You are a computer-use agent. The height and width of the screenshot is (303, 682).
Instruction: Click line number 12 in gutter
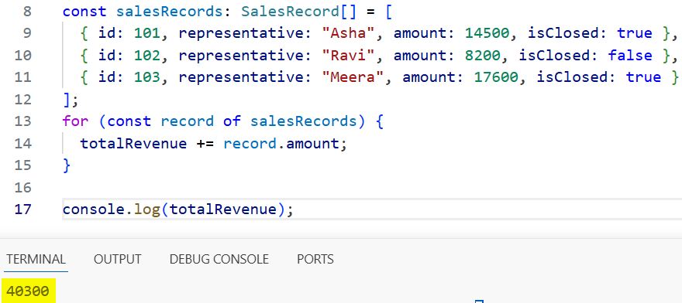click(x=22, y=100)
